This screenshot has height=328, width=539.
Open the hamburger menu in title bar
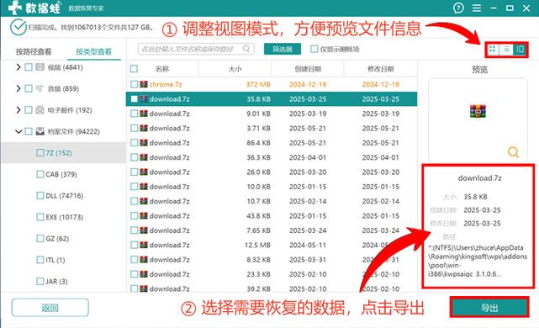[477, 8]
